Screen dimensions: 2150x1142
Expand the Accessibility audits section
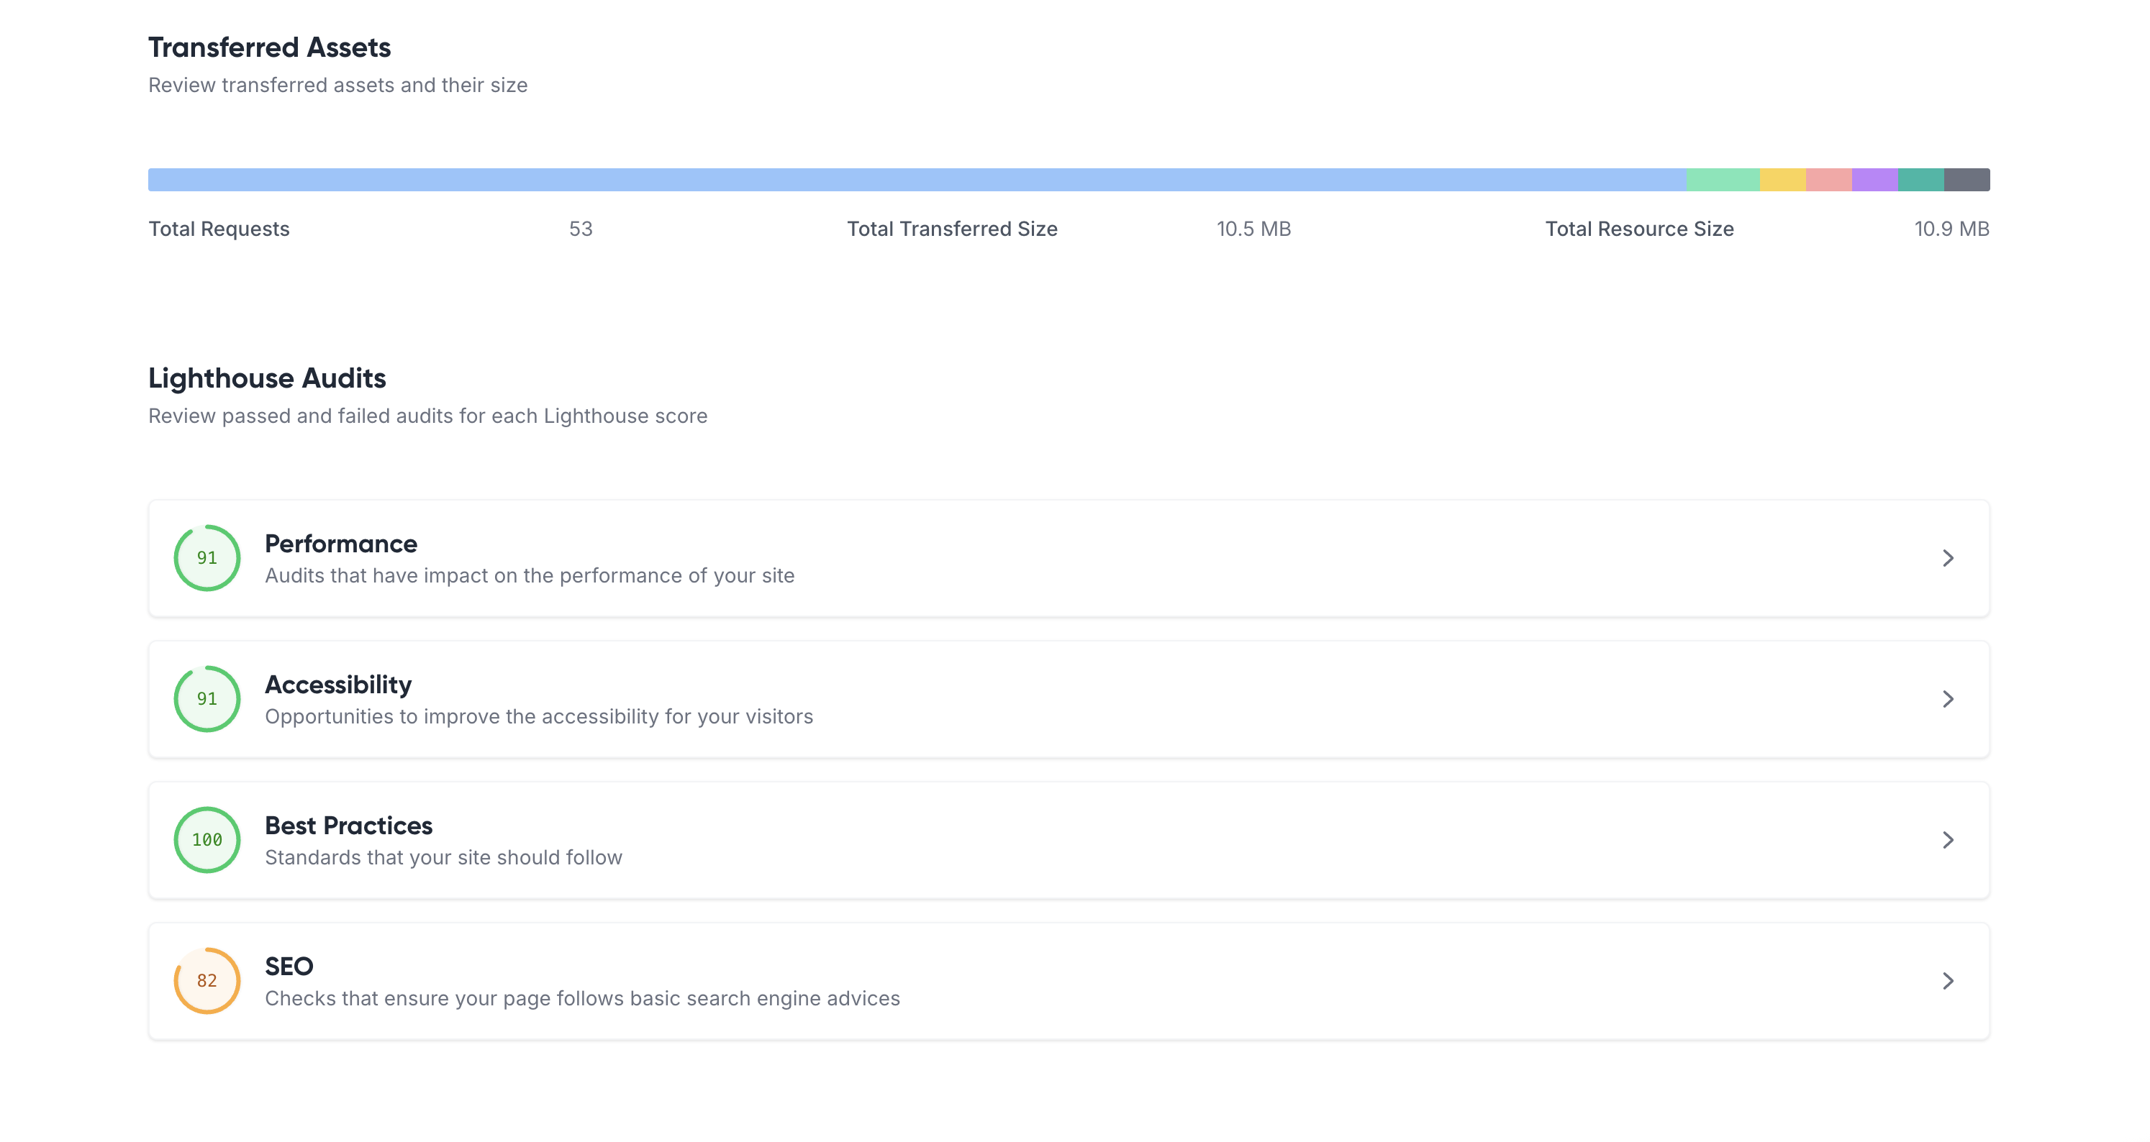pos(1949,699)
